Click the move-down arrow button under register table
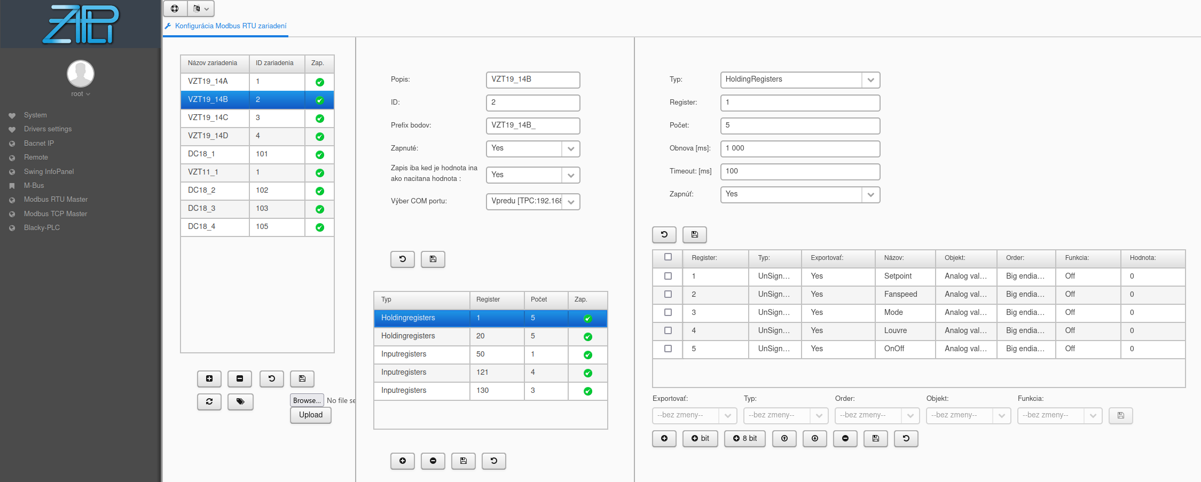1201x482 pixels. pyautogui.click(x=815, y=438)
